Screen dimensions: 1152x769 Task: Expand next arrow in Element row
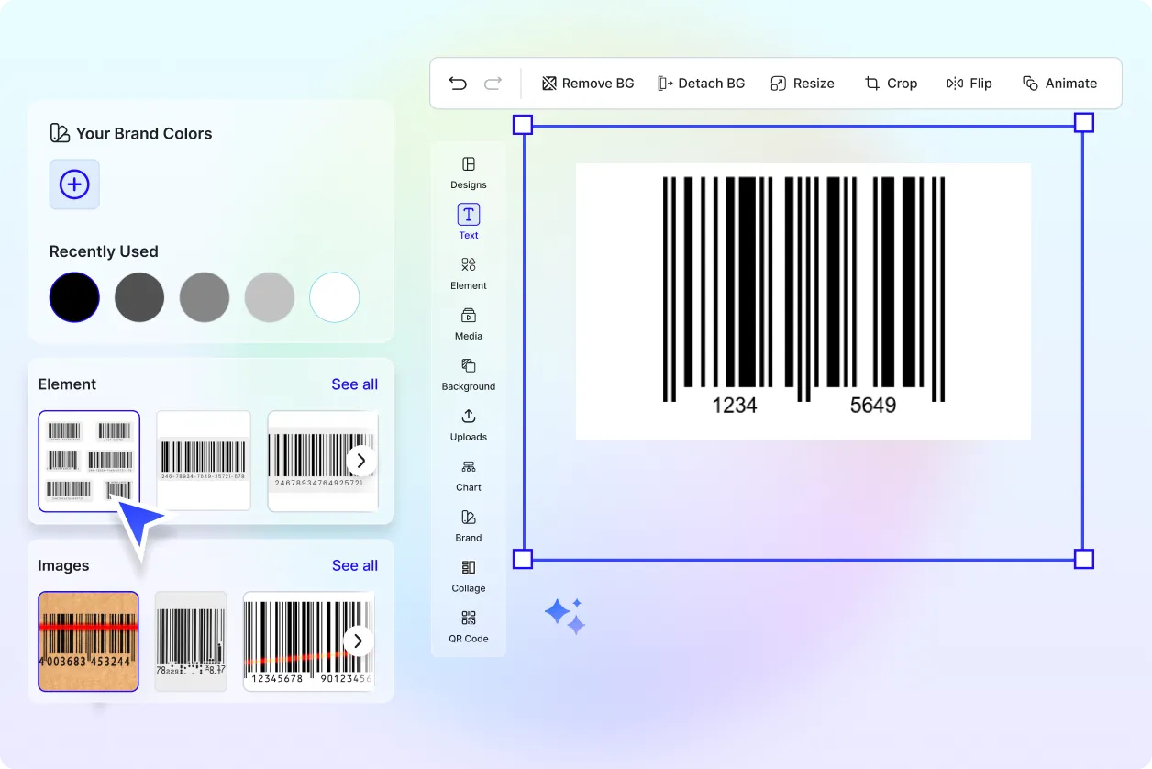361,461
